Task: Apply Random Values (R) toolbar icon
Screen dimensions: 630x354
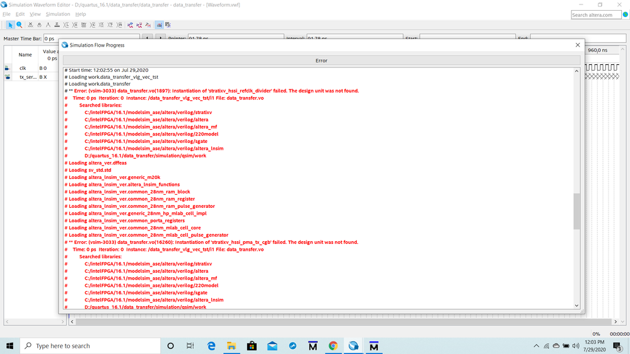Action: pos(119,25)
